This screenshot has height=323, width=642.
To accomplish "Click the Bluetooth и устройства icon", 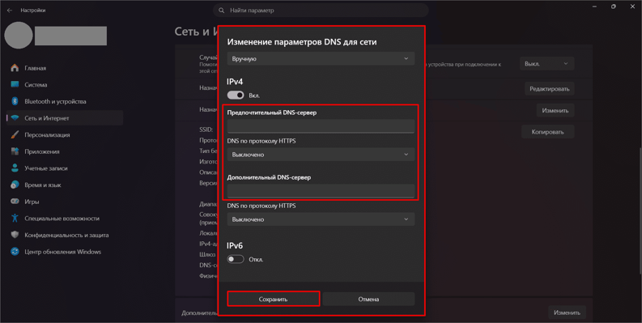I will click(x=15, y=101).
